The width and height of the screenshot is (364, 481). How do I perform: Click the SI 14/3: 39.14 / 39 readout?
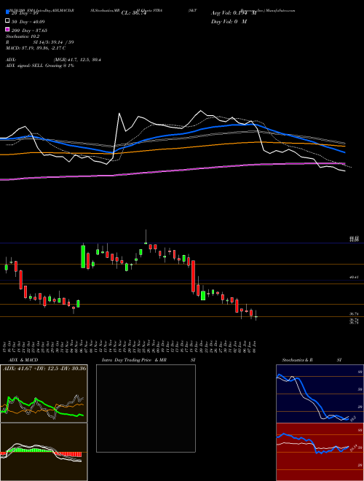pos(53,42)
